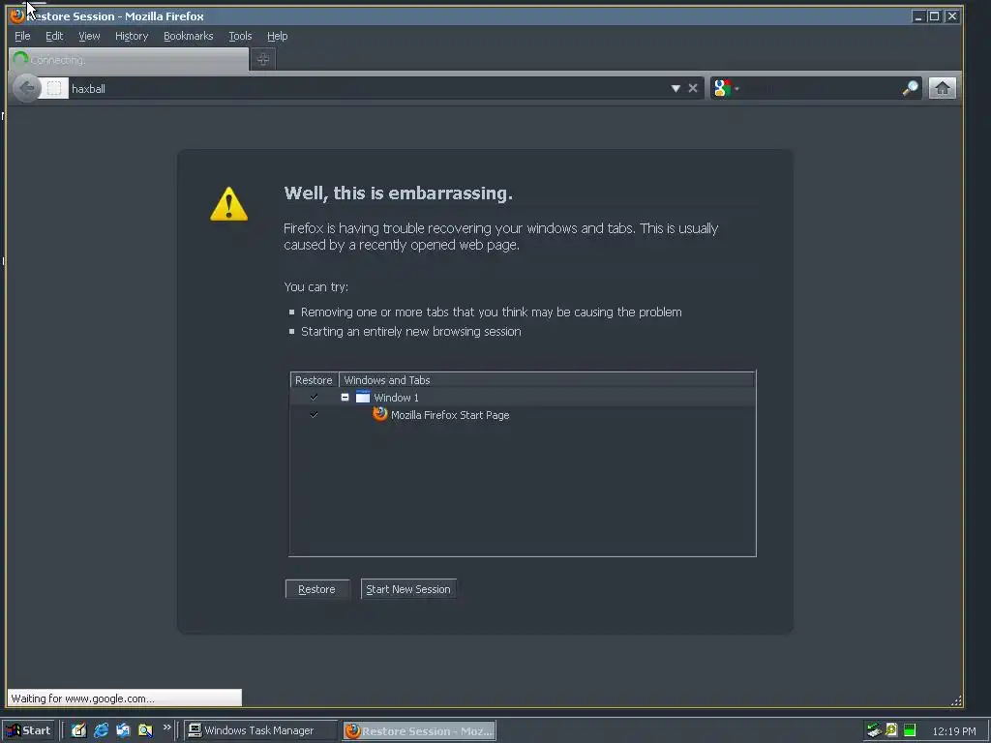This screenshot has height=743, width=991.
Task: Click the first quick launch icon
Action: [78, 730]
